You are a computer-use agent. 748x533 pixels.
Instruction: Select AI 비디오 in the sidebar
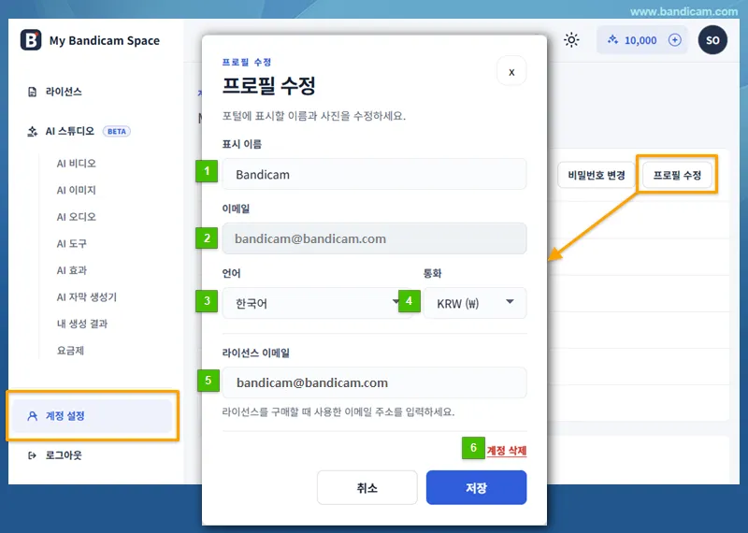(77, 164)
